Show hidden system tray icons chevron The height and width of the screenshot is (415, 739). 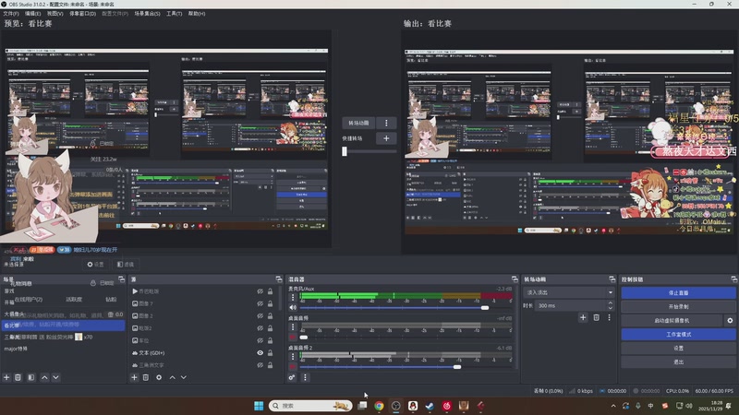[x=613, y=406]
